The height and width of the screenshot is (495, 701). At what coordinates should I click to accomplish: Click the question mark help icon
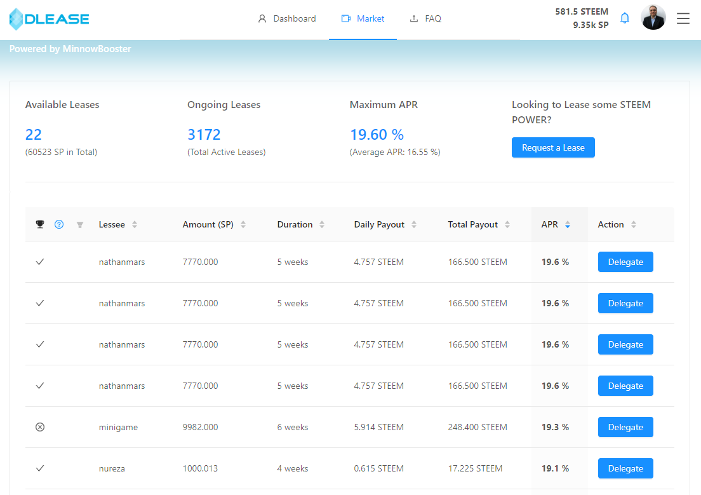(x=59, y=224)
